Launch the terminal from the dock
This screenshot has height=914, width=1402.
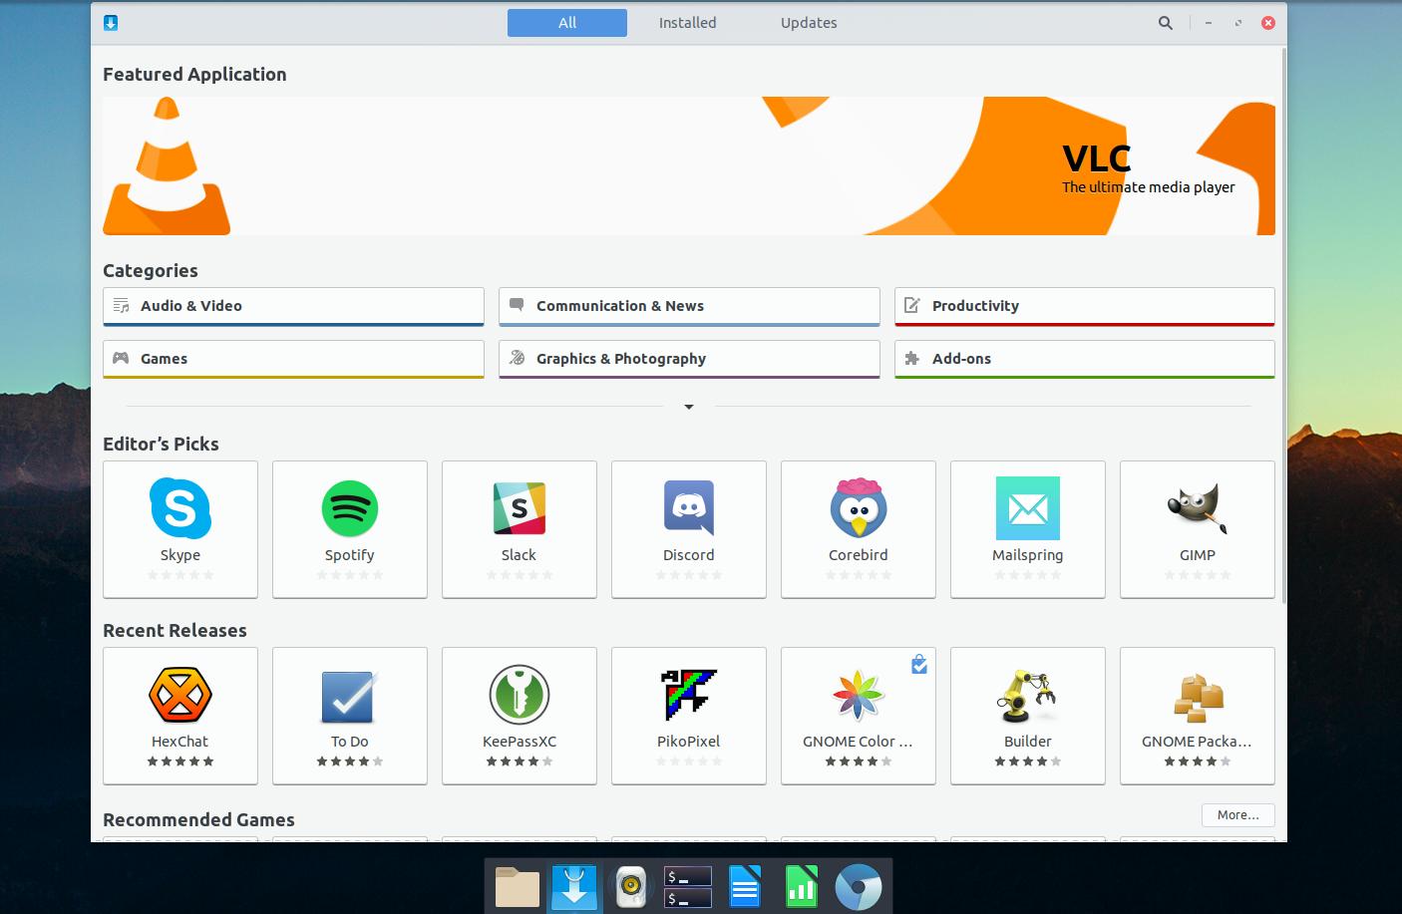(x=688, y=887)
